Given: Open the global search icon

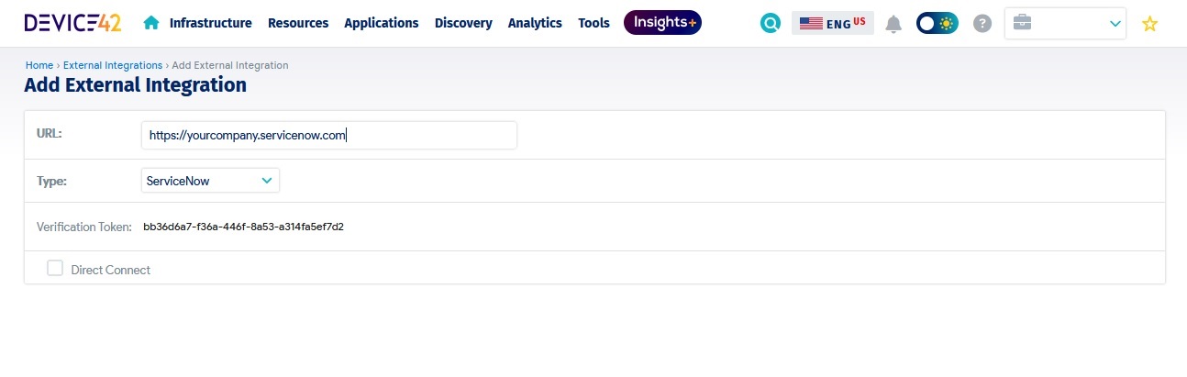Looking at the screenshot, I should pos(771,24).
